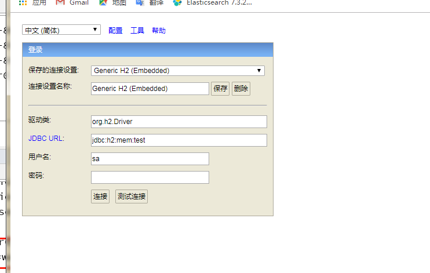The width and height of the screenshot is (430, 273).
Task: Click the 测试连接 test connection button
Action: (x=132, y=196)
